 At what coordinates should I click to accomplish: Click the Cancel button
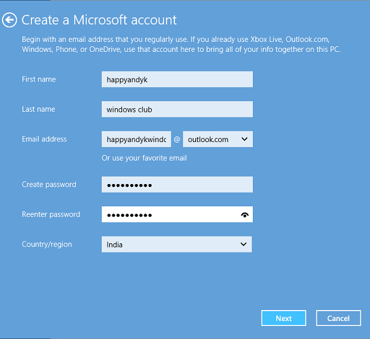(339, 318)
